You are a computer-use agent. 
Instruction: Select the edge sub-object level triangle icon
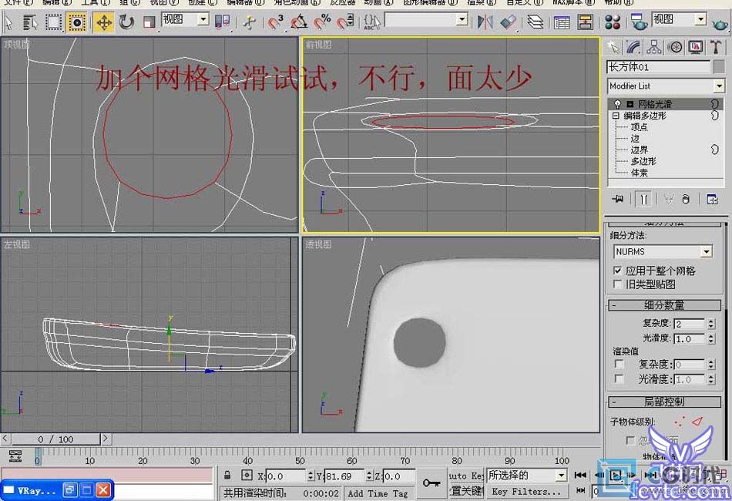(x=697, y=421)
